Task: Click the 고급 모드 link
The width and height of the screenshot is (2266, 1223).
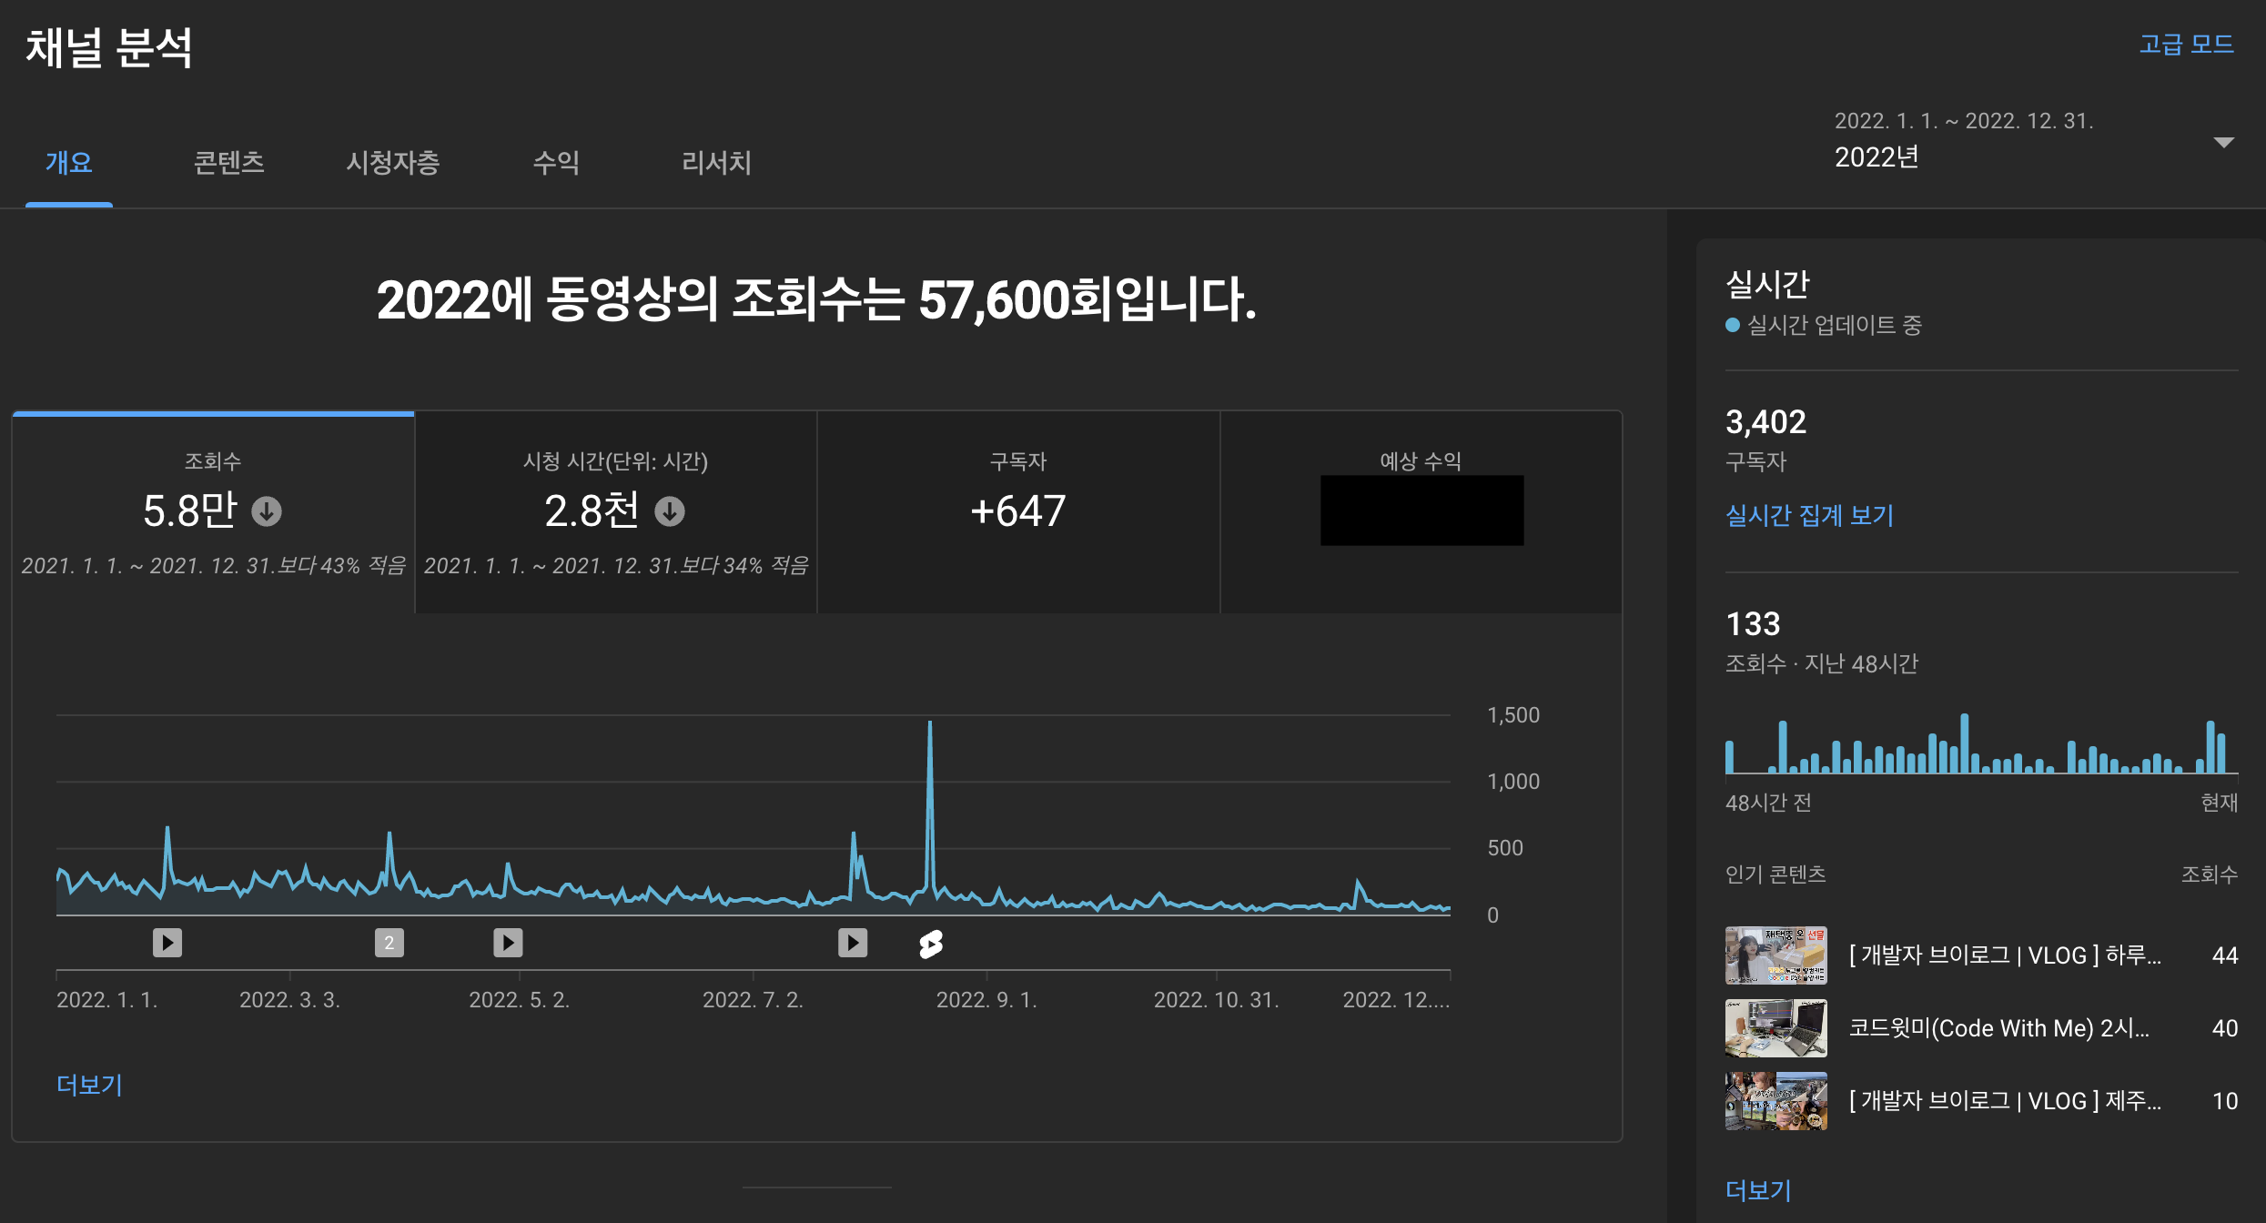Action: click(x=2186, y=44)
